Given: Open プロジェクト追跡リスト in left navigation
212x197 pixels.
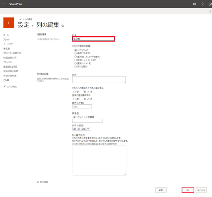Looking at the screenshot, I should [x=12, y=53].
